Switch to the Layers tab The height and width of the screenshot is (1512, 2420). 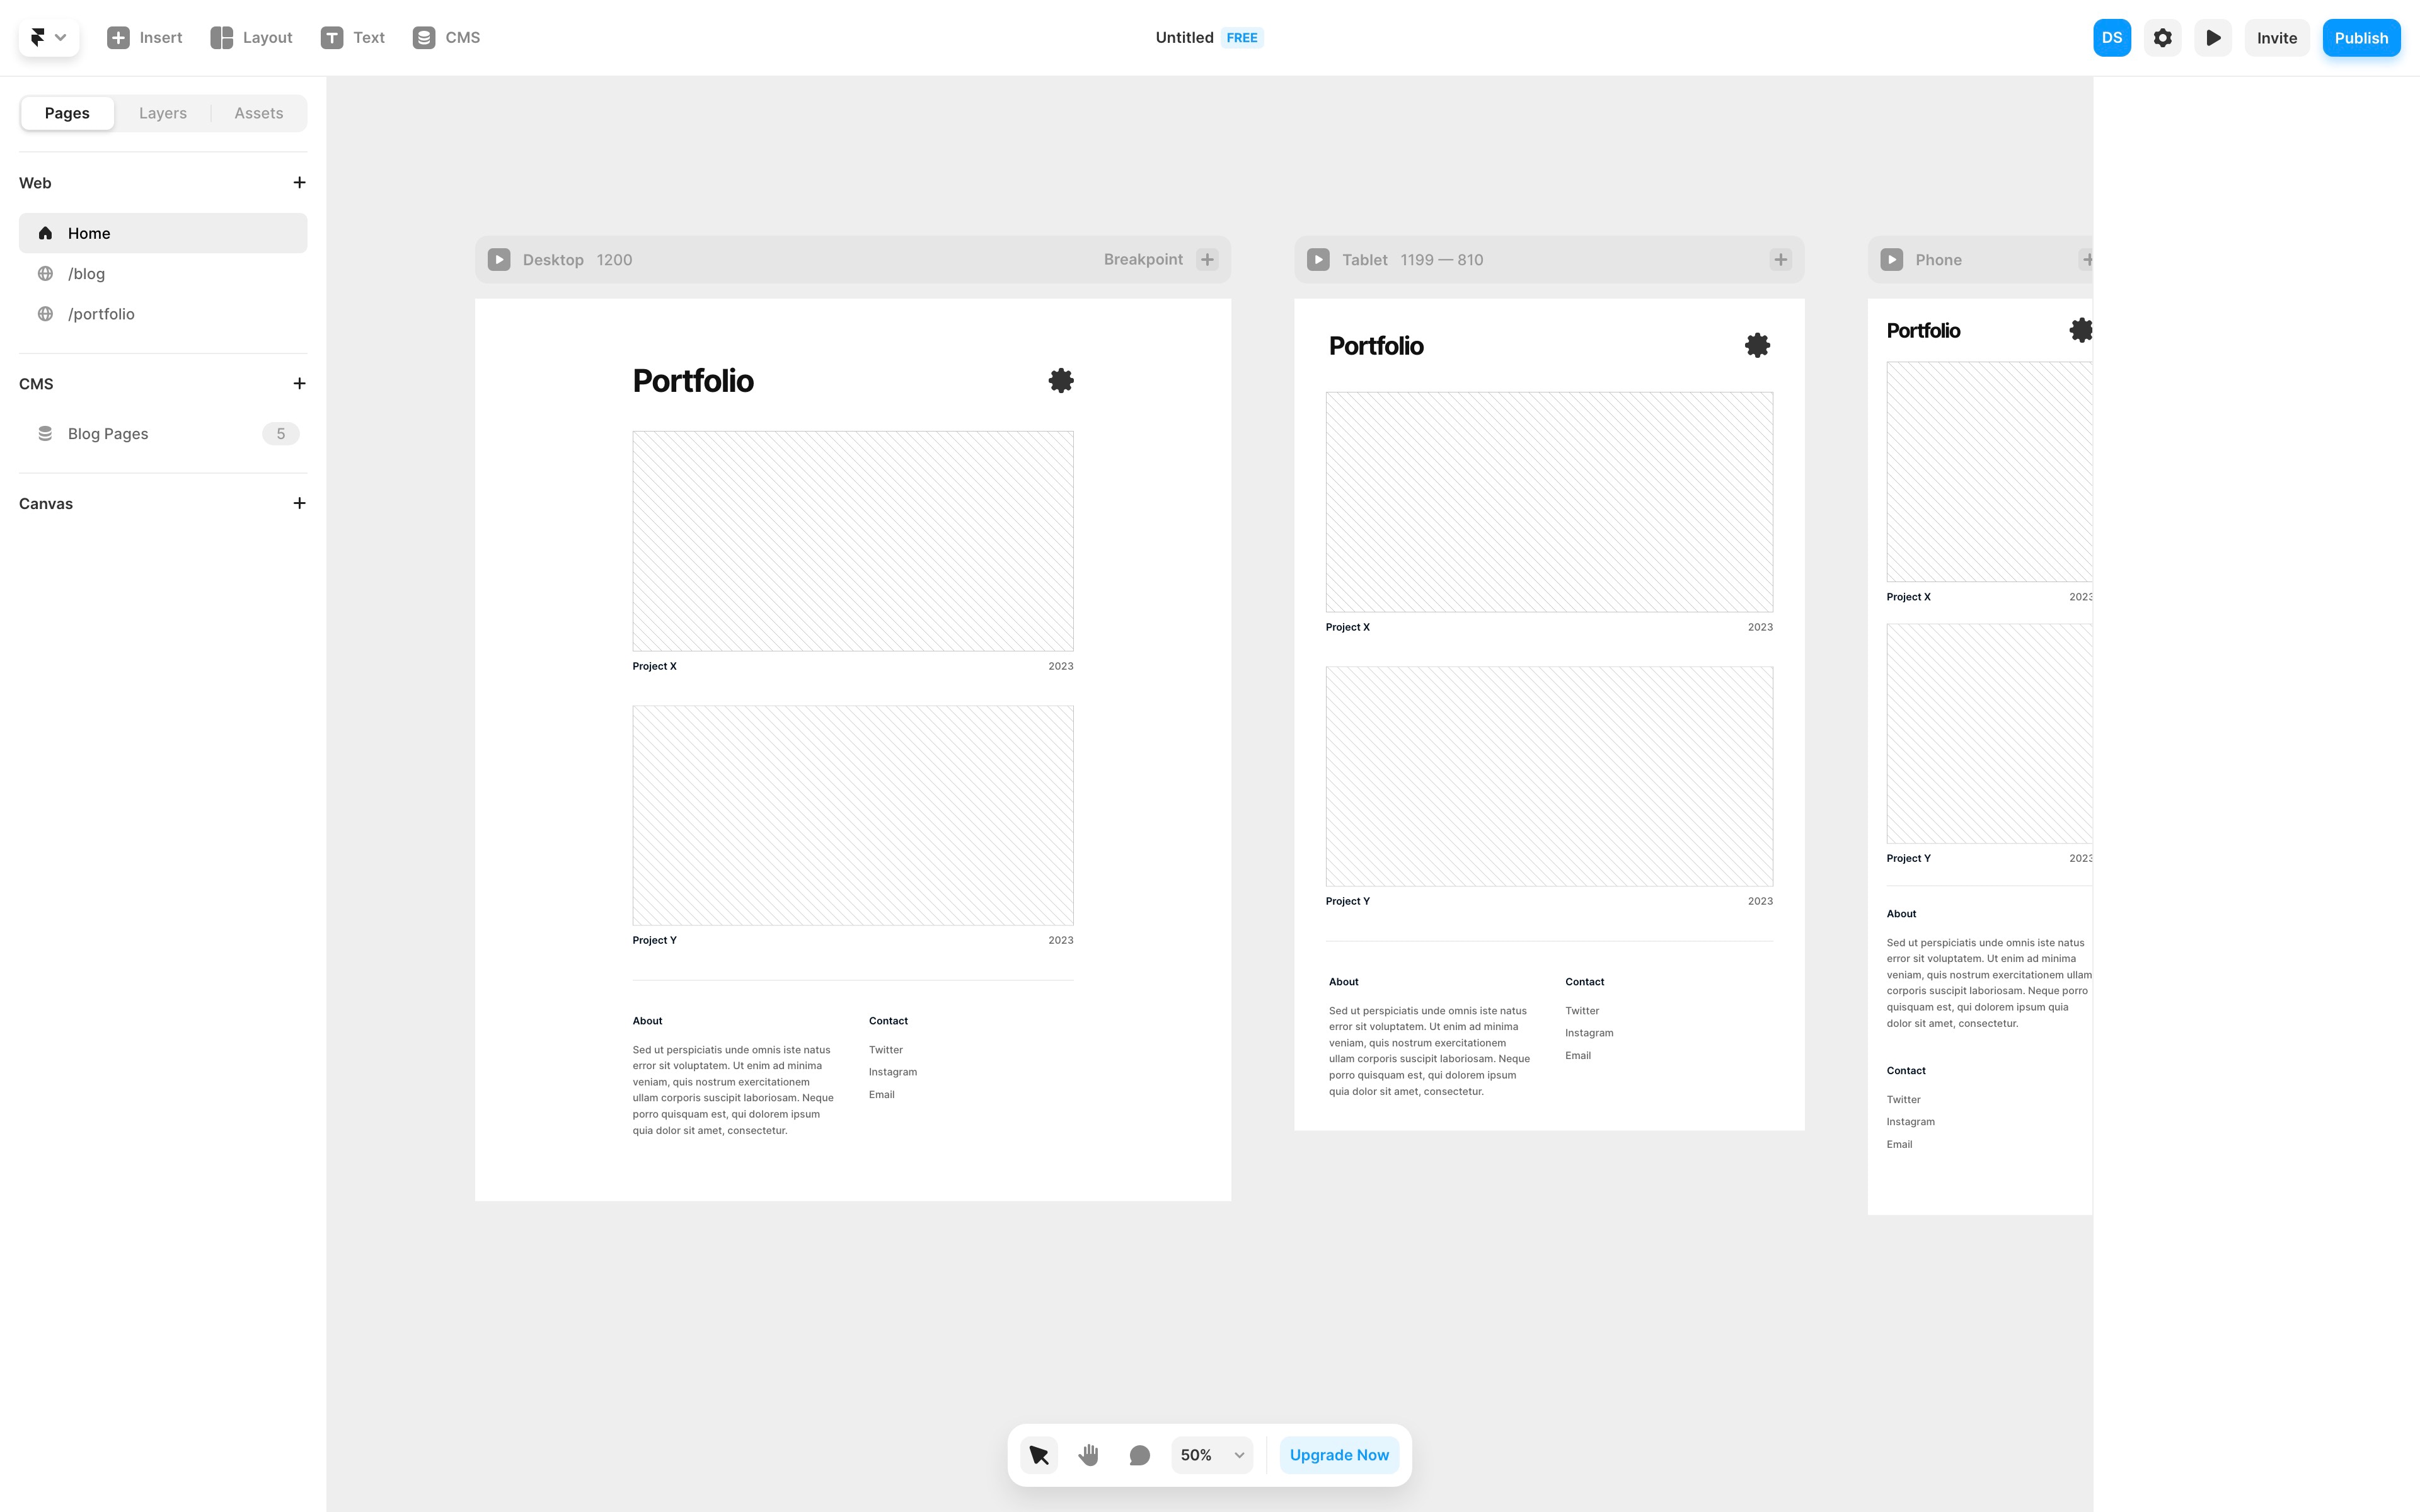(x=162, y=112)
